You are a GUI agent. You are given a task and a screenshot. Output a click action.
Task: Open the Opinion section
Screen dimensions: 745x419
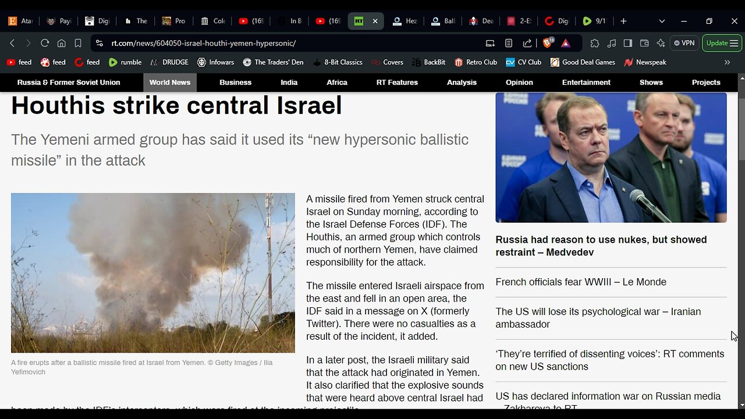(x=519, y=83)
